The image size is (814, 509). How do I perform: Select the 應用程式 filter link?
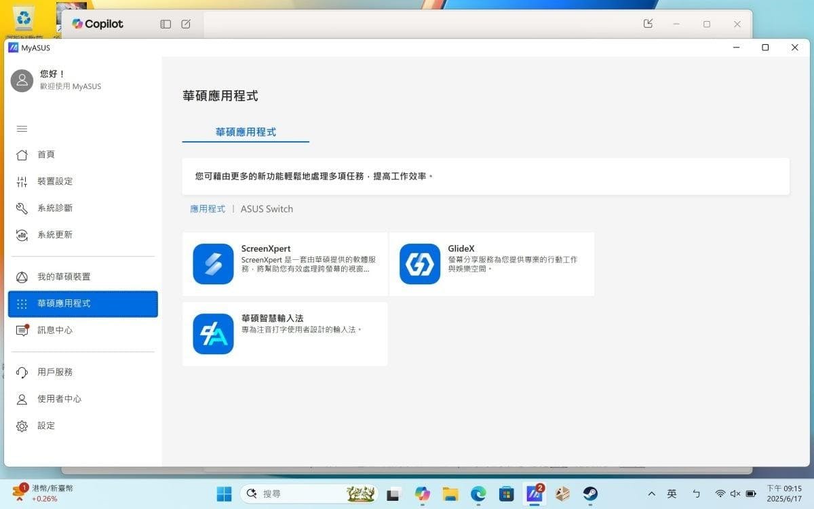click(x=208, y=209)
